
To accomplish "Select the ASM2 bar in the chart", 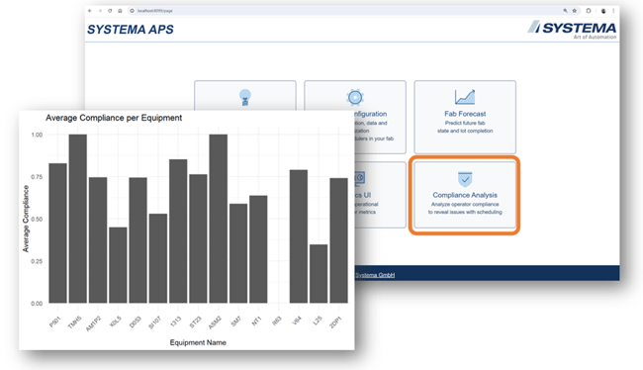I will (x=219, y=219).
